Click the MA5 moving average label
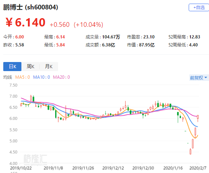Screen dimensions: 209x173 click(22, 77)
